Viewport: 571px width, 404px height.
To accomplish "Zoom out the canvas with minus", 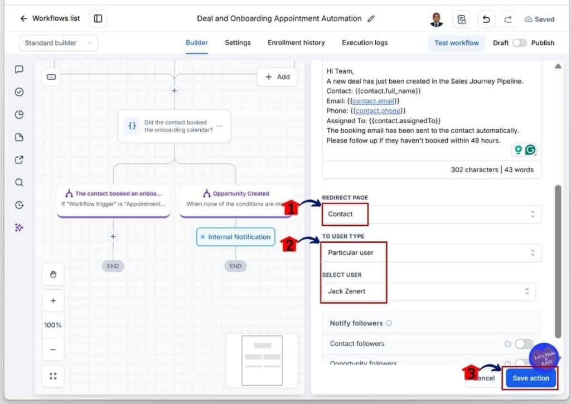I will pos(53,349).
